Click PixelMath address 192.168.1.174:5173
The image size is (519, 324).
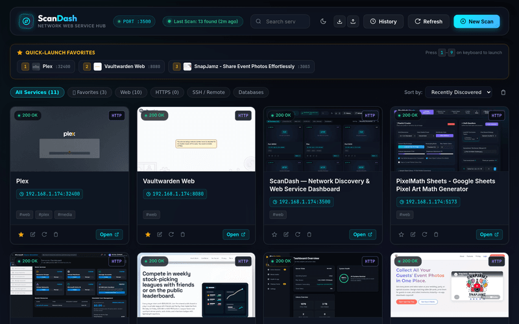point(428,202)
